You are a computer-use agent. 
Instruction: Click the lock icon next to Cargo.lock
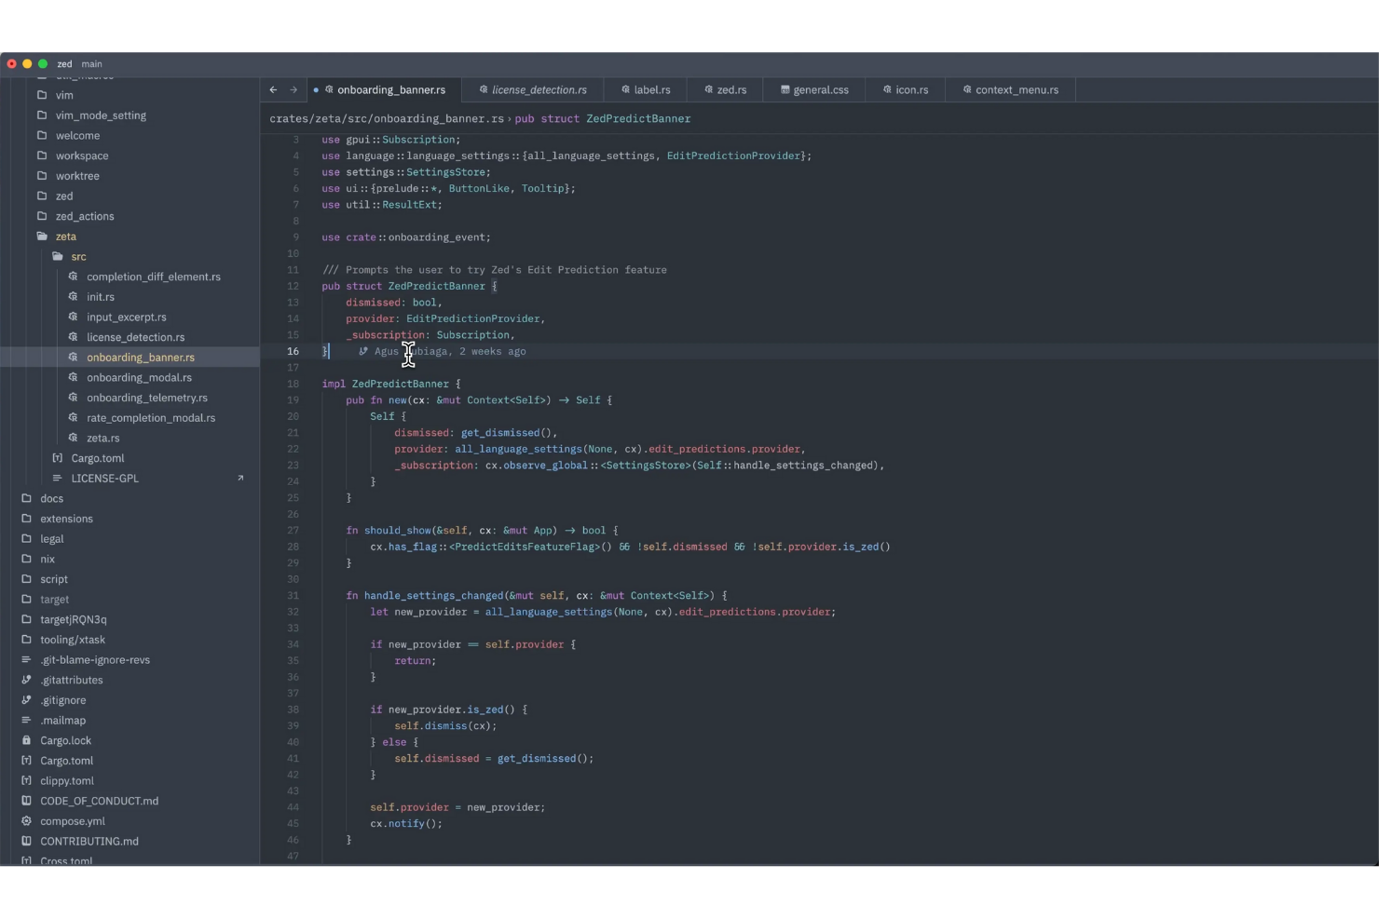[x=26, y=740]
